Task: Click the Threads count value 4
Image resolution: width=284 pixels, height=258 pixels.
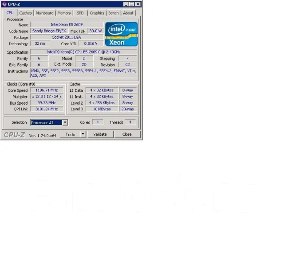Action: [130, 122]
